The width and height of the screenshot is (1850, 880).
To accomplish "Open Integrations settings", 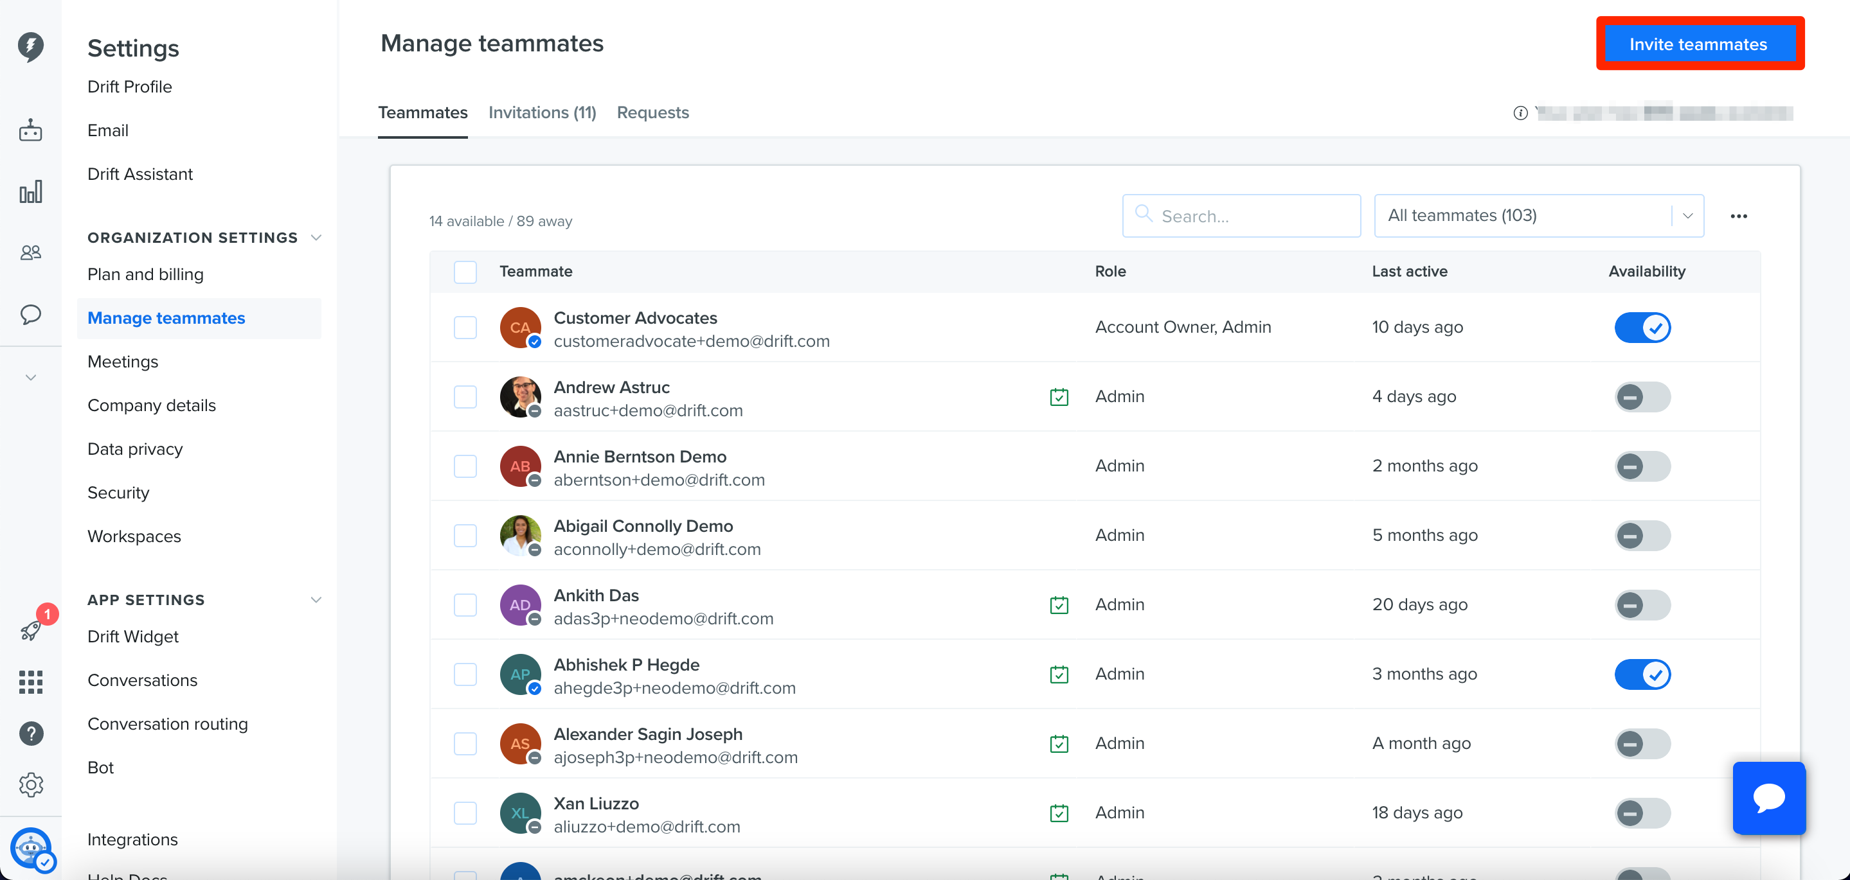I will pyautogui.click(x=132, y=839).
